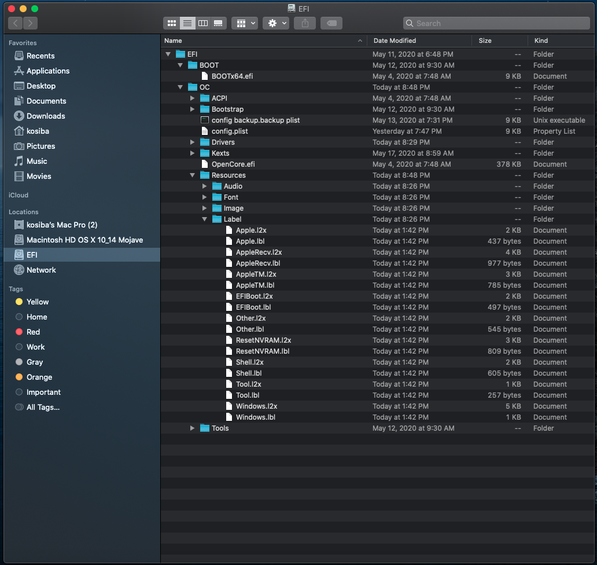Sort by the Size column header
The width and height of the screenshot is (597, 565).
pos(500,41)
